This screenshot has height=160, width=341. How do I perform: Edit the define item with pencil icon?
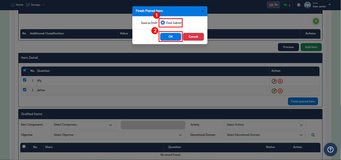[x=274, y=91]
